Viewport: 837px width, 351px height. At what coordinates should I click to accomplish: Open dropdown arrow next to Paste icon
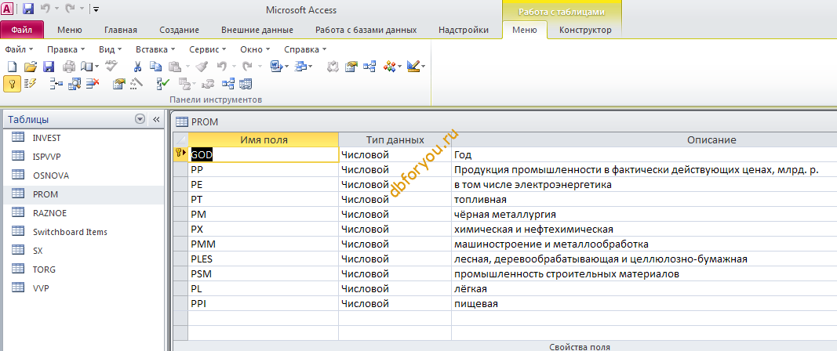click(188, 67)
